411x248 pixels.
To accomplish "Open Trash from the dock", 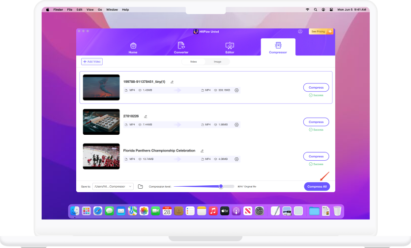I will [337, 211].
